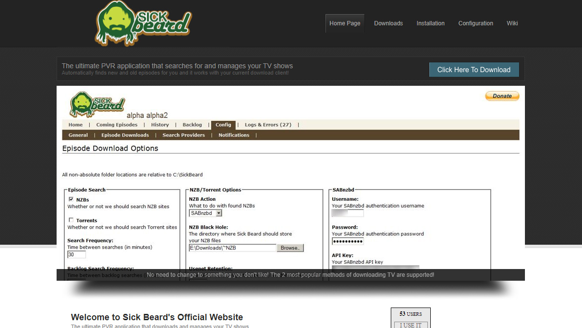Image resolution: width=582 pixels, height=328 pixels.
Task: Uncheck the NZBs checkbox
Action: point(71,199)
